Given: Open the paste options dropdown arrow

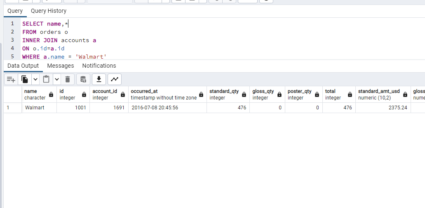Looking at the screenshot, I should coord(56,79).
